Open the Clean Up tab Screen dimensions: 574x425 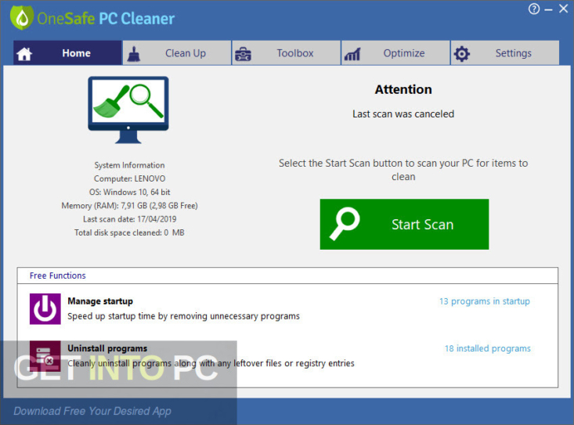click(177, 53)
